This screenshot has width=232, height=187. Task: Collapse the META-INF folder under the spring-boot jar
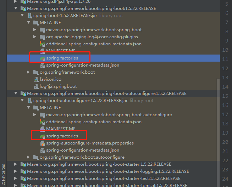click(x=28, y=22)
